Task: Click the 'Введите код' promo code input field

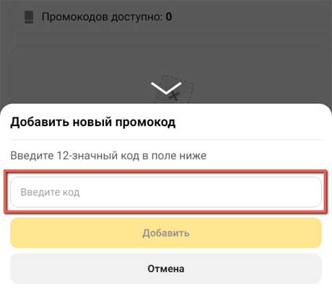Action: click(166, 192)
